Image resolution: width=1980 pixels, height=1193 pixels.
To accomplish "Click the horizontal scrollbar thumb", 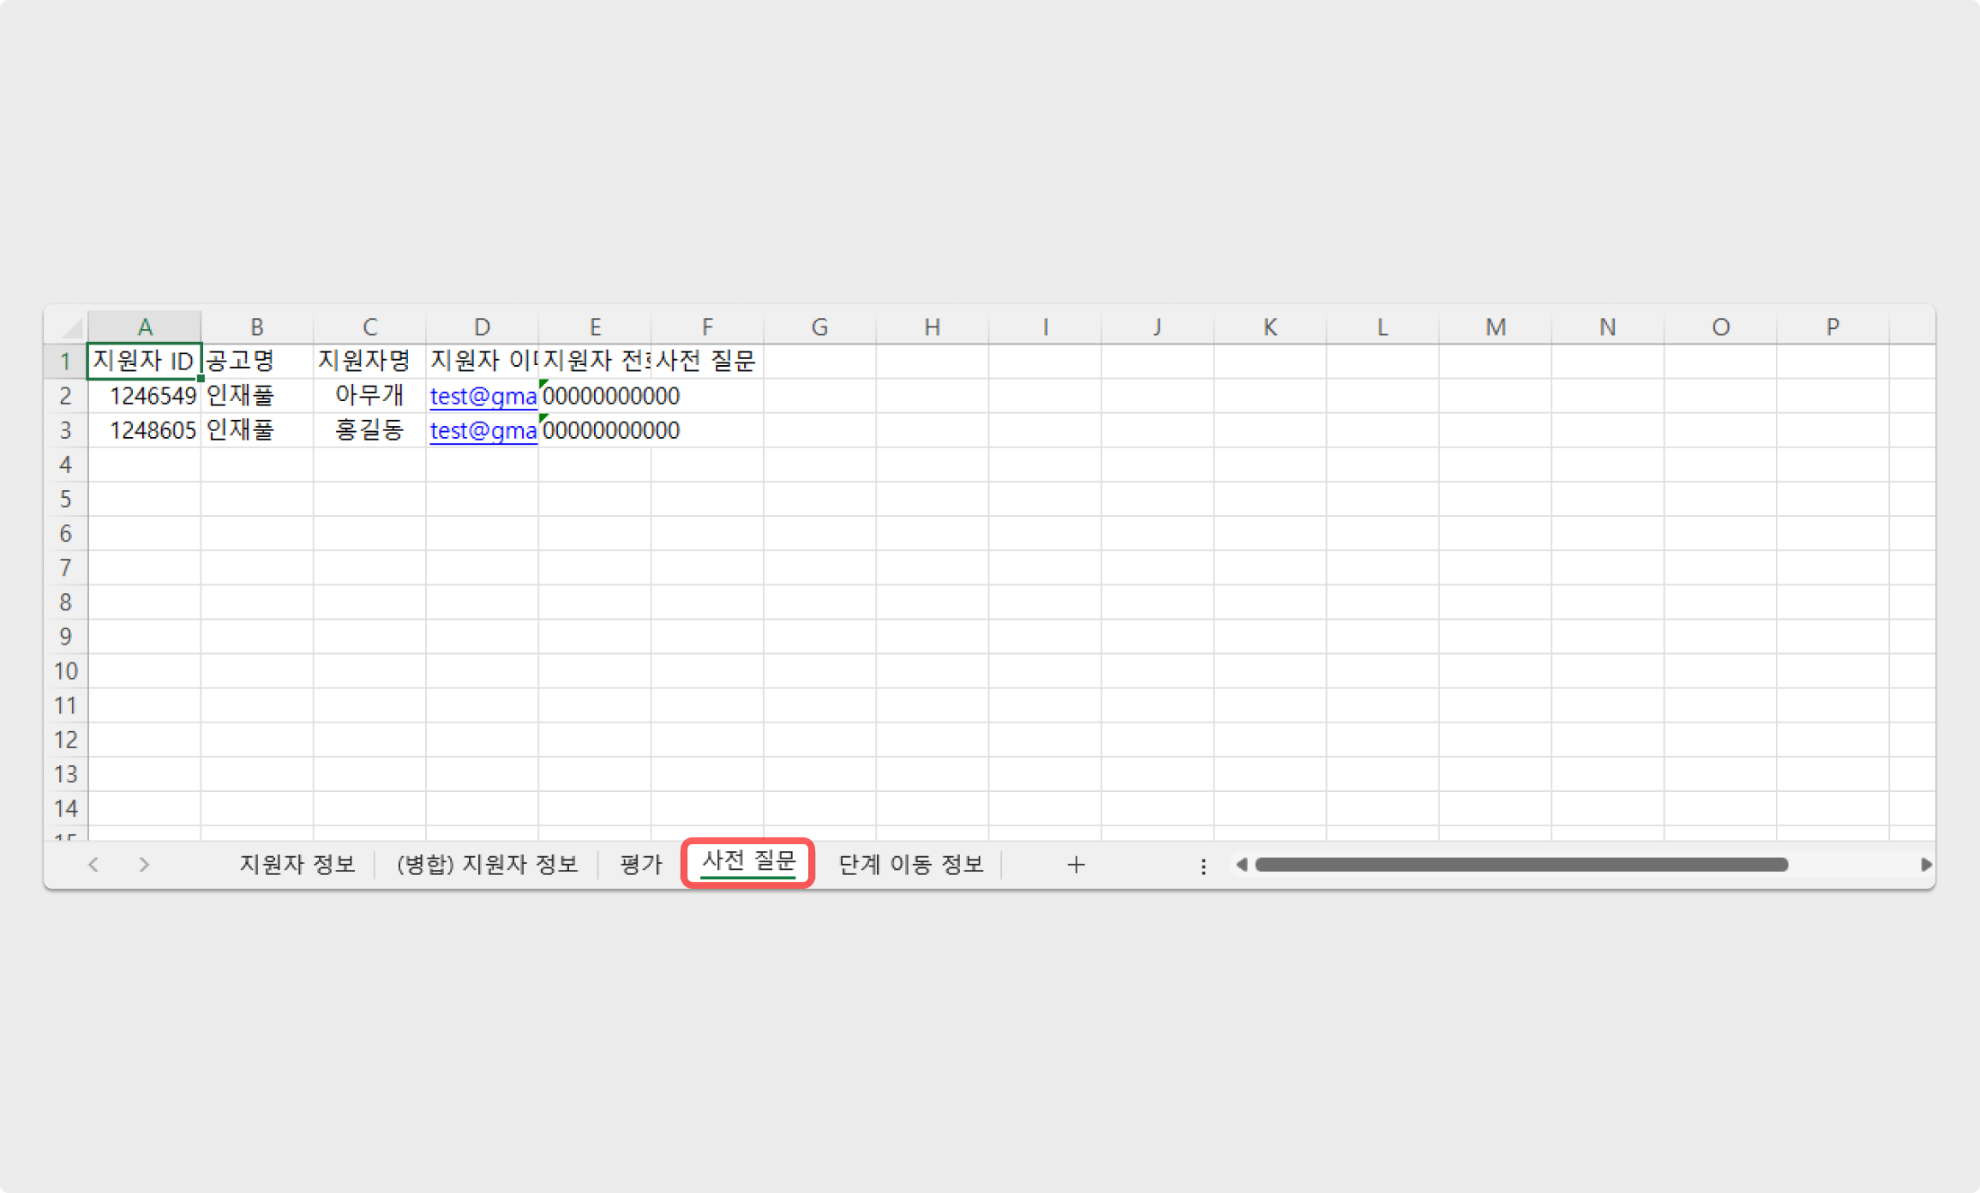I will (1521, 865).
